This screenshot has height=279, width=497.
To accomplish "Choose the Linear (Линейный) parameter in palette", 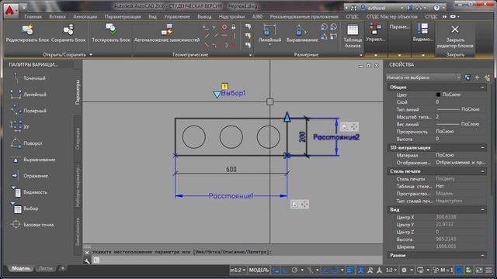I will coord(29,95).
